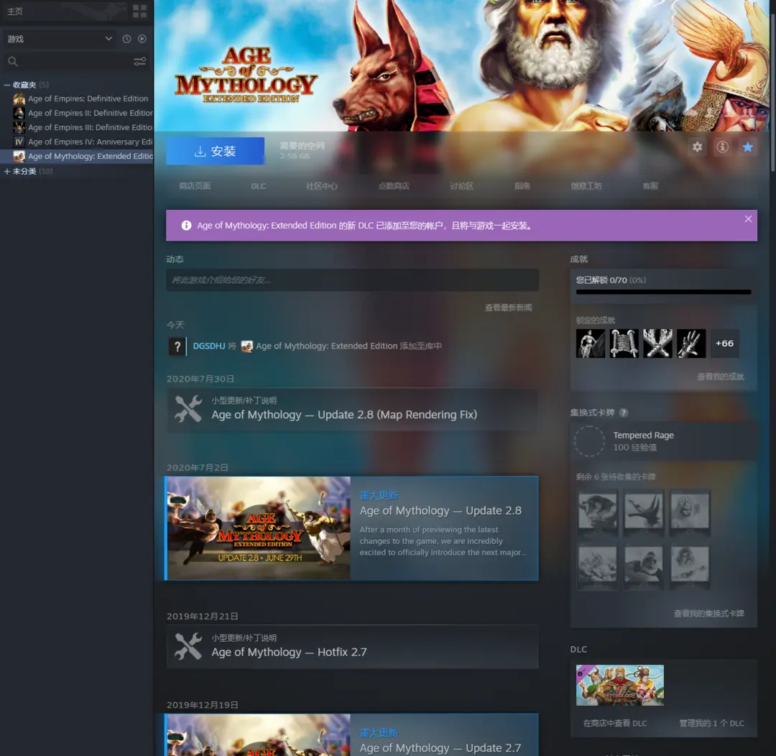Click the info icon in purple banner
Viewport: 776px width, 756px height.
[x=186, y=225]
